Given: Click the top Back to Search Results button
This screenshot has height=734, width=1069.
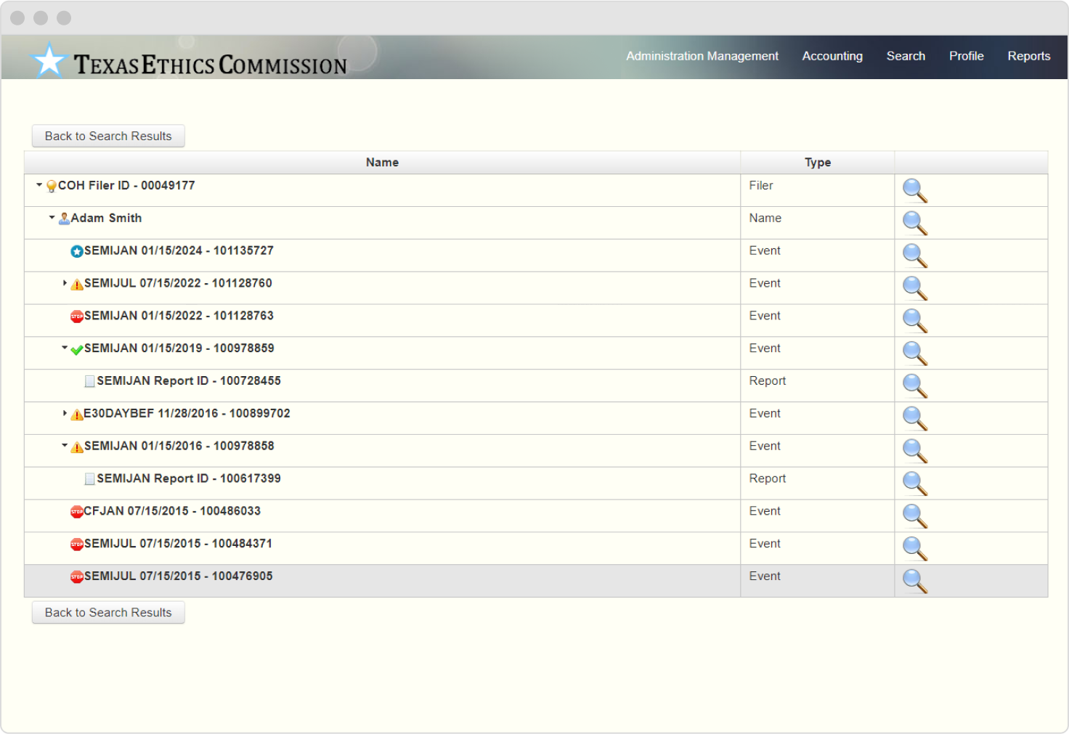Looking at the screenshot, I should (x=107, y=136).
